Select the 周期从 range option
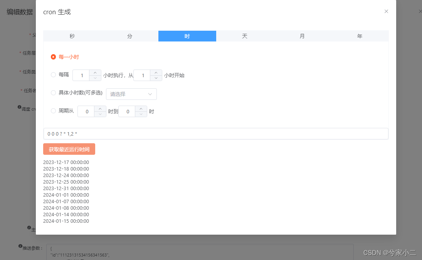422x260 pixels. (x=53, y=111)
